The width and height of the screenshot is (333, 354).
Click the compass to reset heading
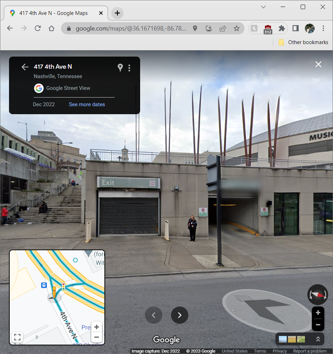pos(317,295)
